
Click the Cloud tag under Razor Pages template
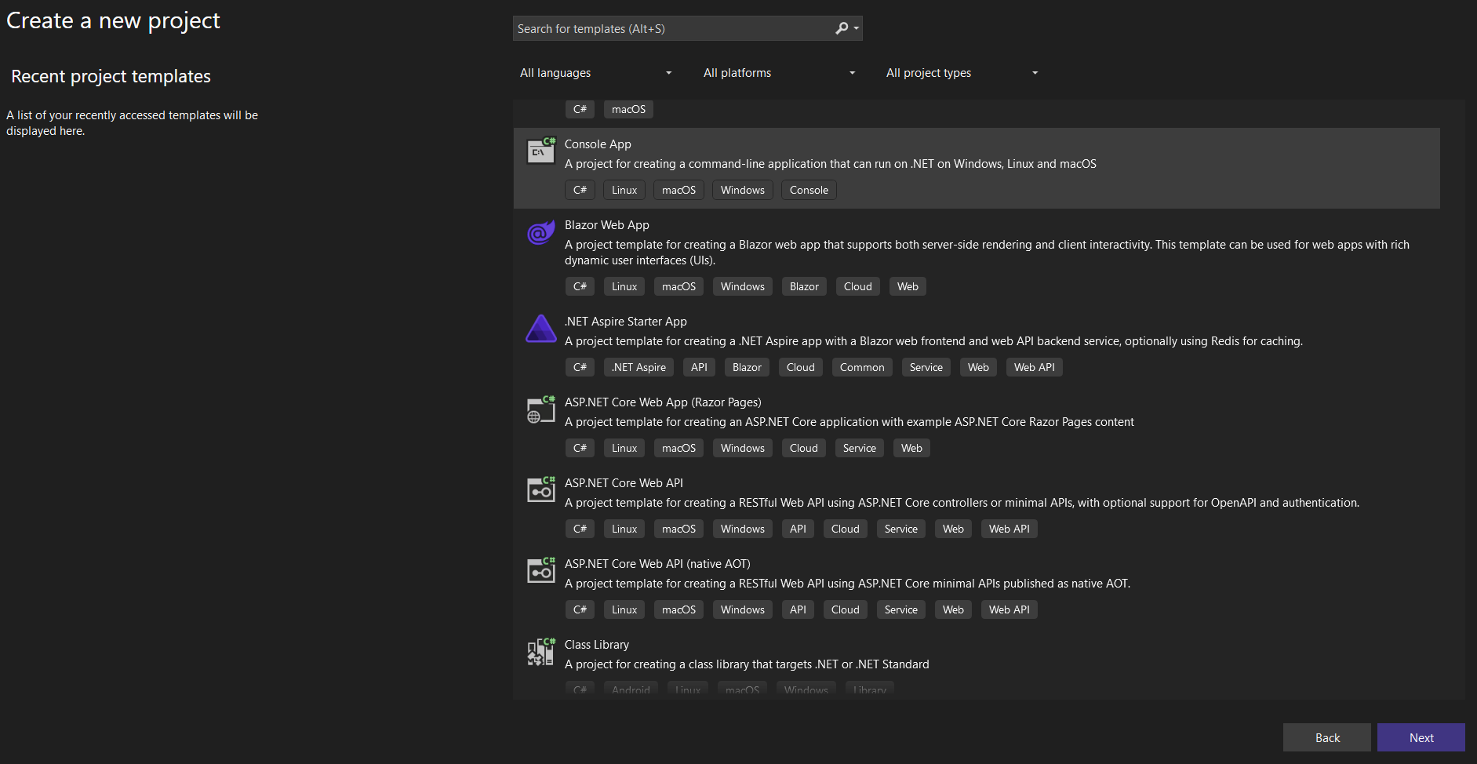804,448
